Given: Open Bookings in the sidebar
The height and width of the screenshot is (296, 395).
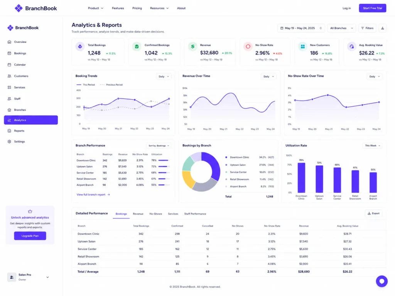Looking at the screenshot, I should click(20, 53).
